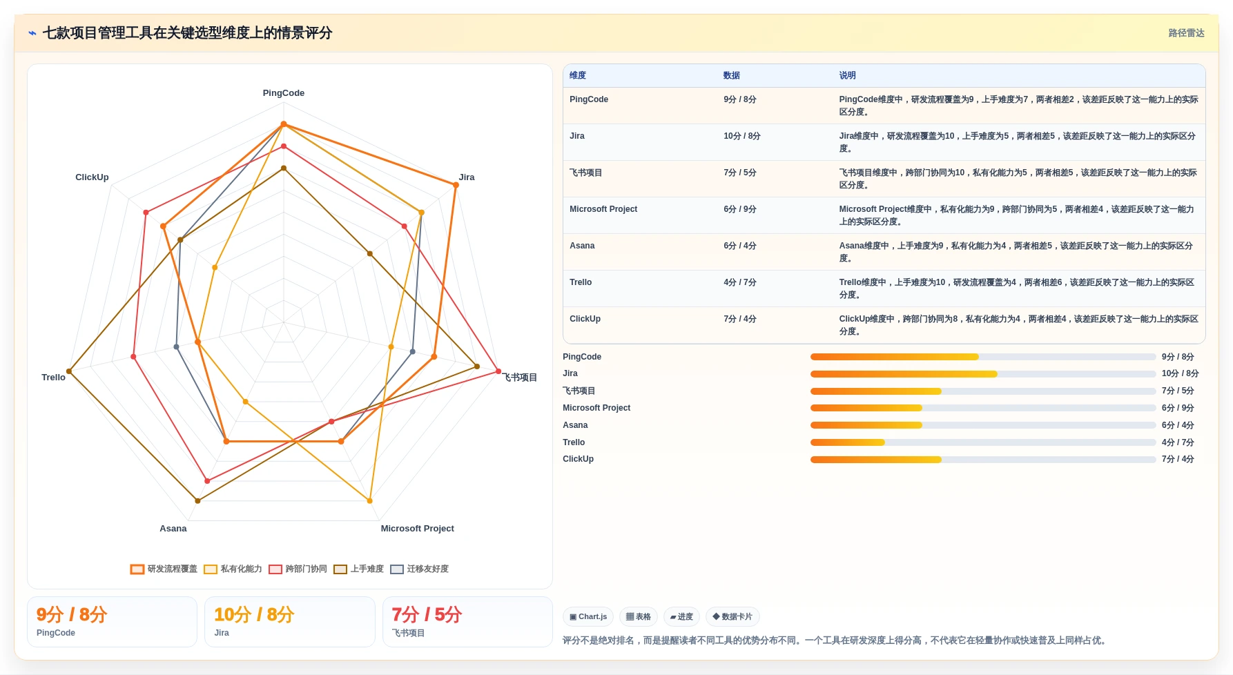This screenshot has height=675, width=1233.
Task: Select the PingCode table row name
Action: tap(589, 99)
